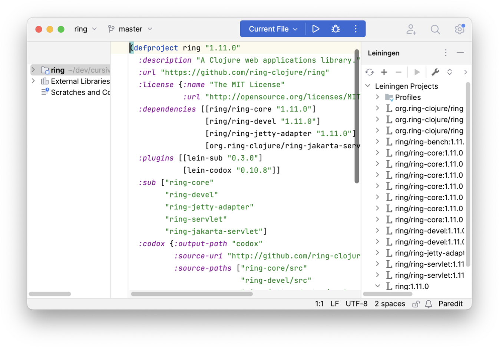Open the add collaborator icon
499x347 pixels.
point(411,29)
